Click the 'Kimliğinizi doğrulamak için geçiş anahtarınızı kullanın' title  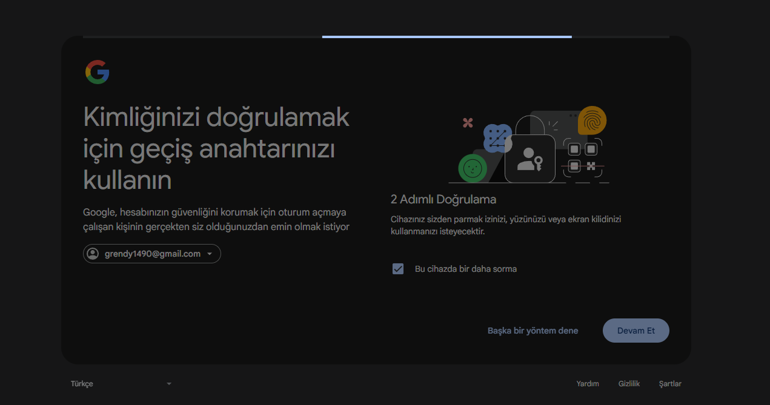point(216,148)
